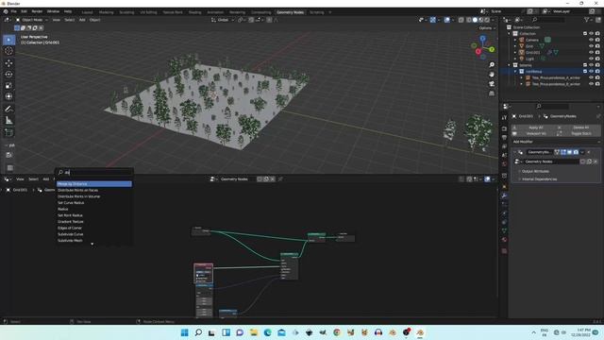Choose Subdivide Mesh in search results
This screenshot has width=604, height=340.
pos(94,241)
